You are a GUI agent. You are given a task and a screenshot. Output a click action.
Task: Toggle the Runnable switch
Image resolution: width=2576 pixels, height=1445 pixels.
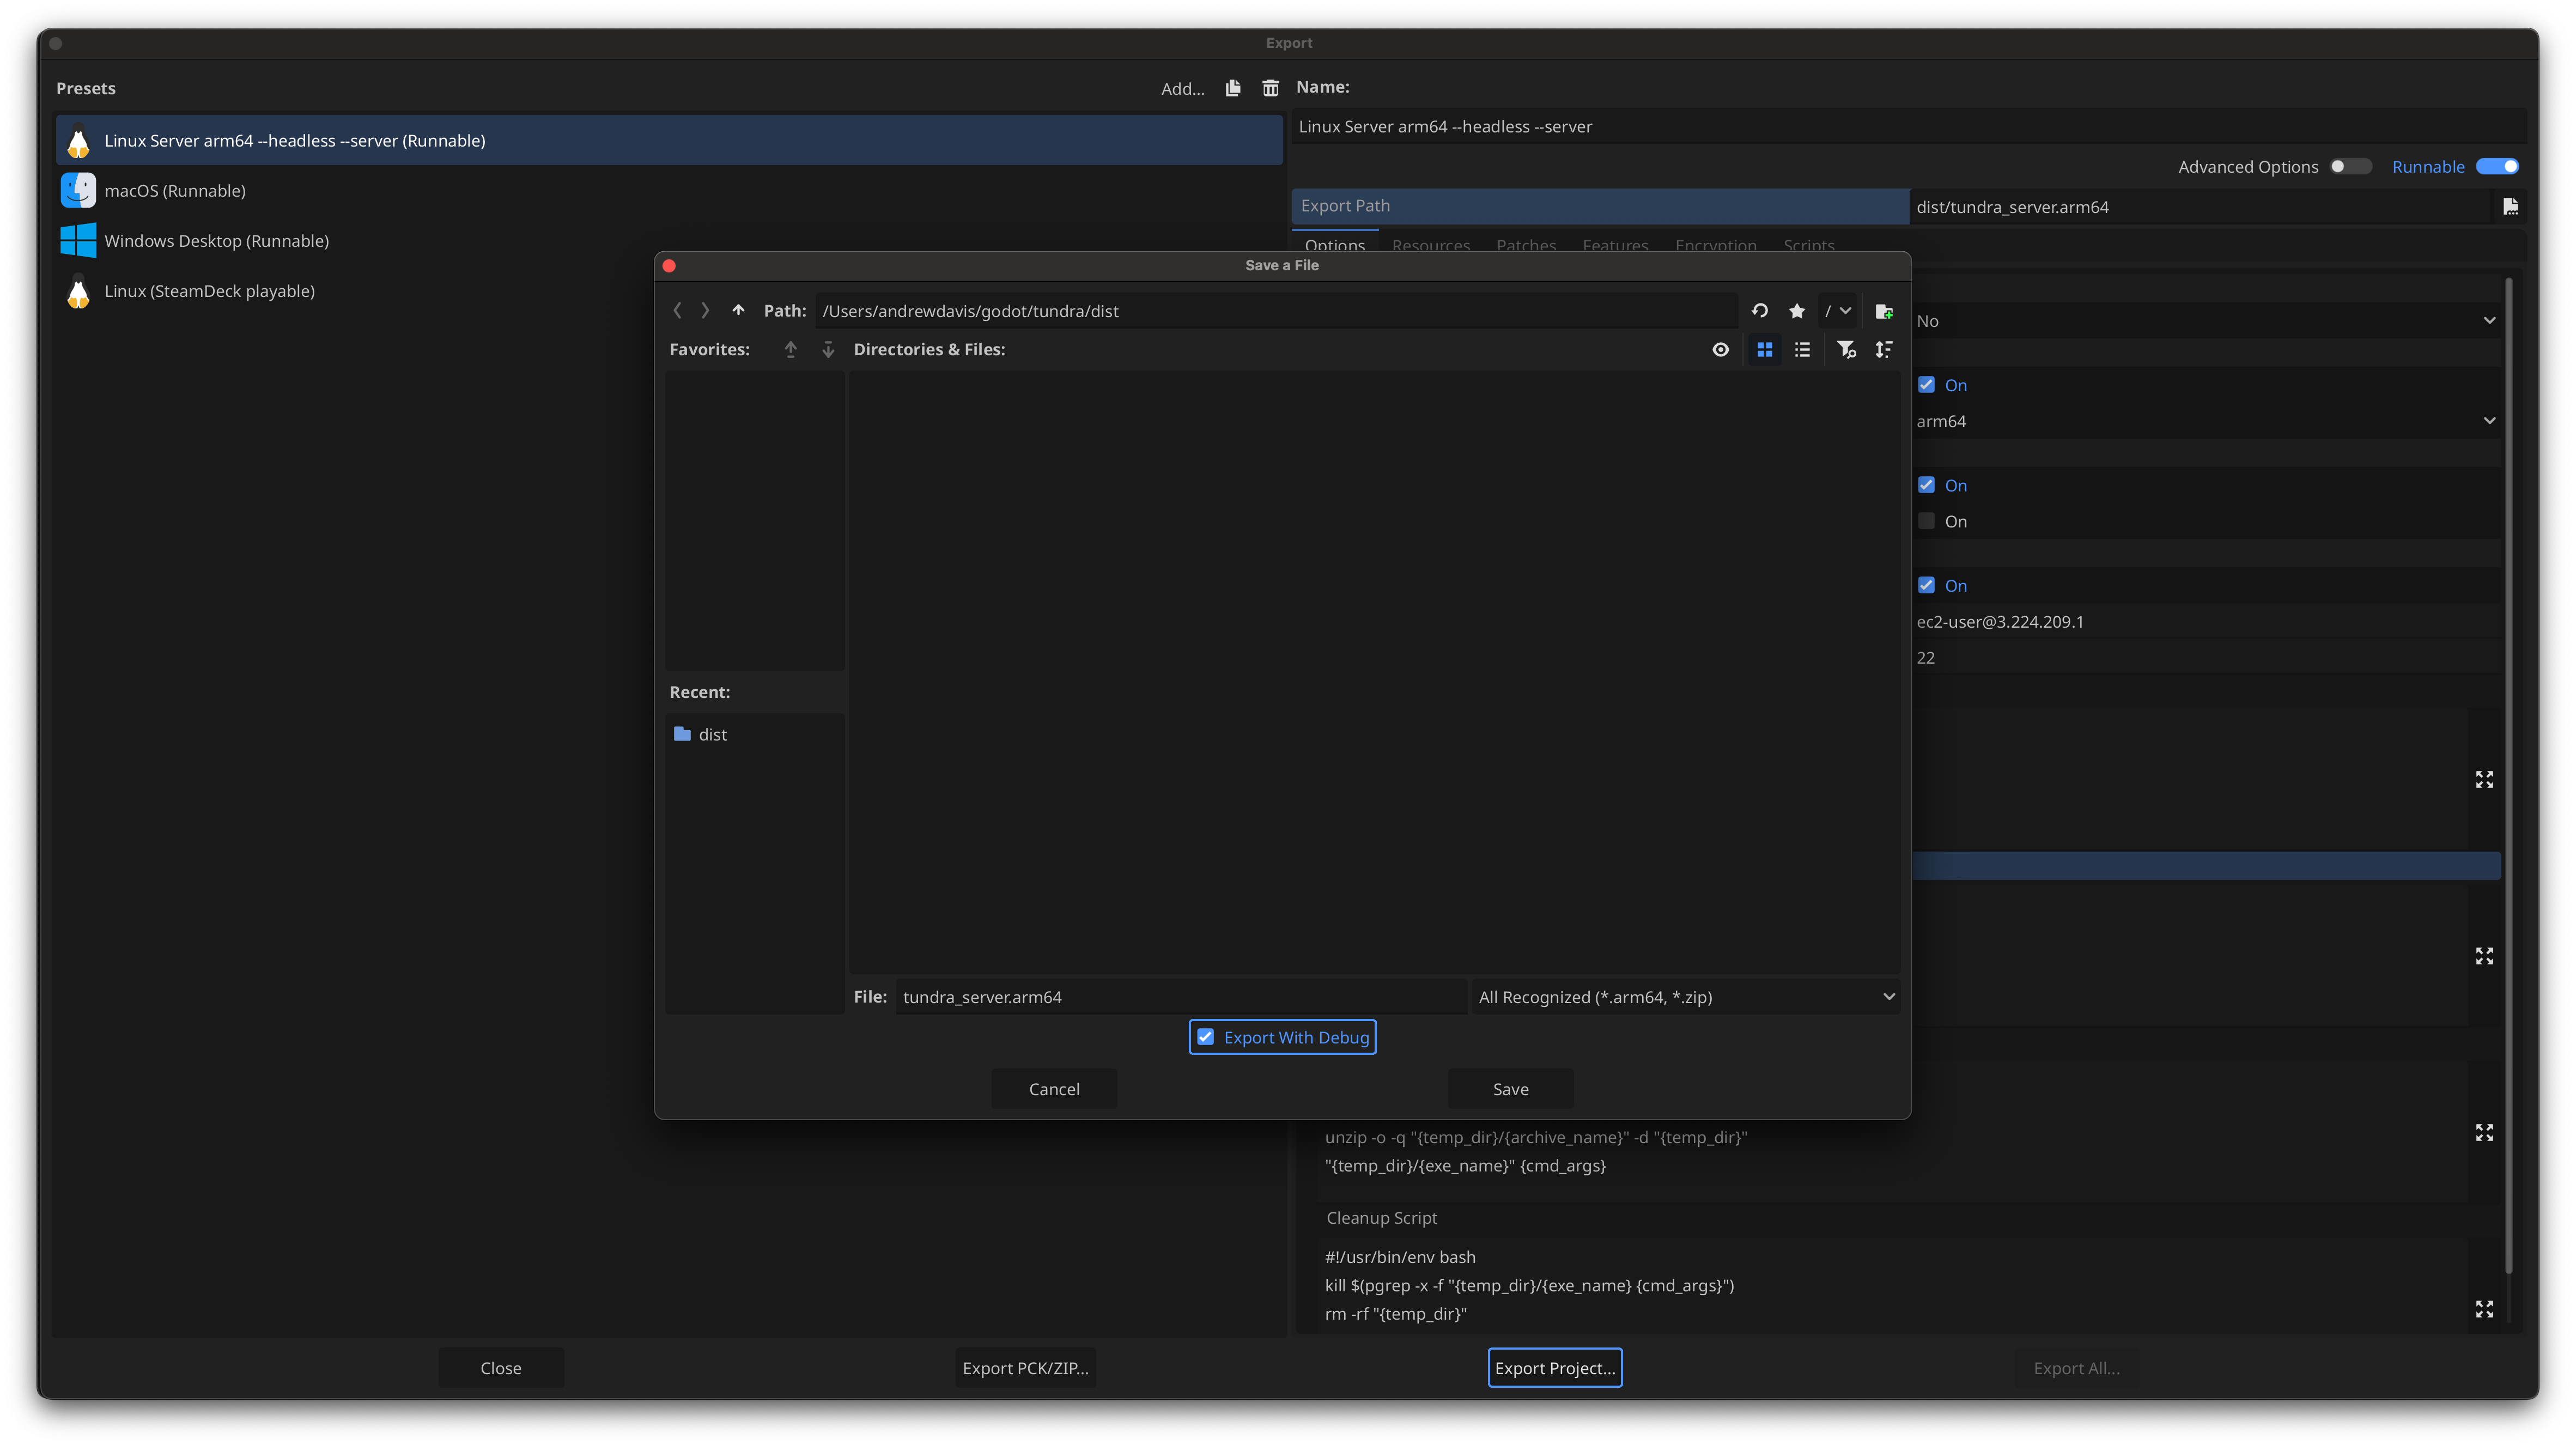[x=2497, y=166]
